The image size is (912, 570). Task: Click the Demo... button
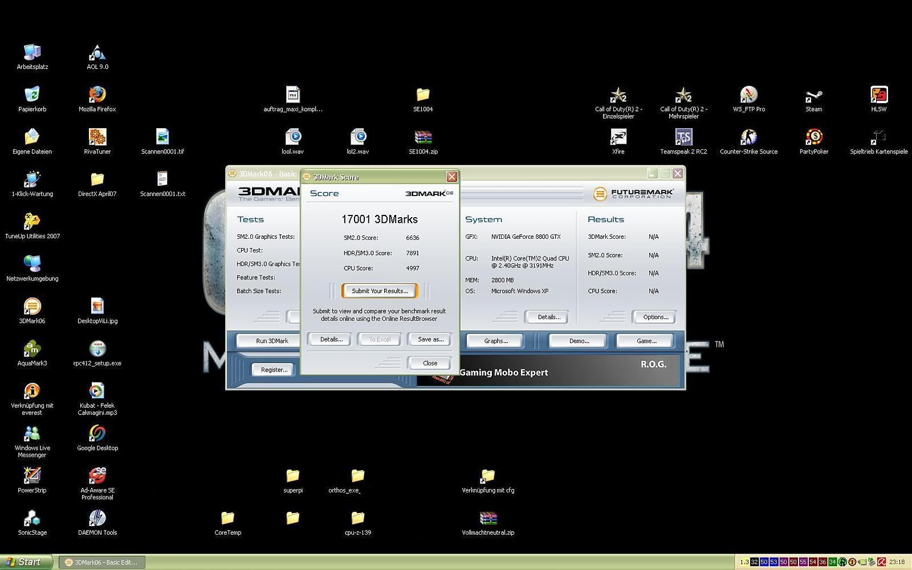click(x=579, y=341)
